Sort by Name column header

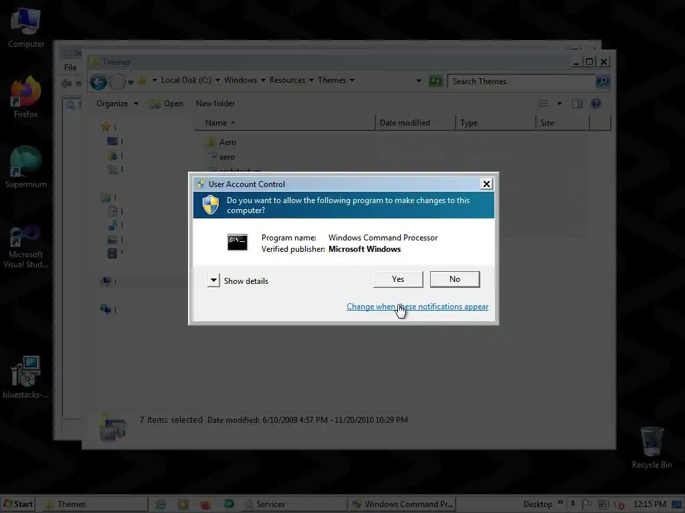284,123
